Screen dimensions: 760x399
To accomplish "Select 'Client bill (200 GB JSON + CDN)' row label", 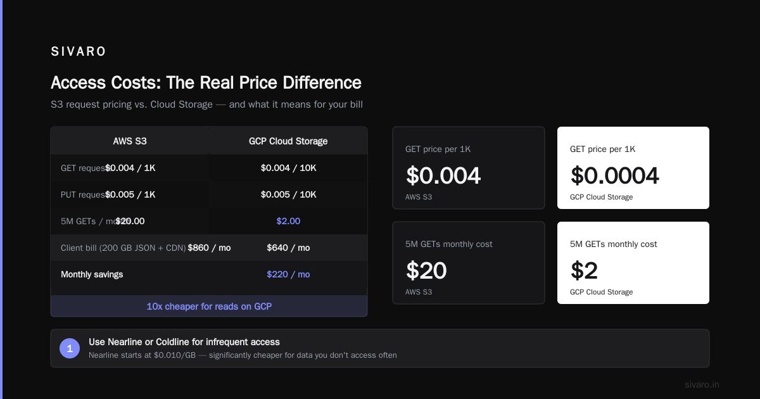I will (123, 248).
